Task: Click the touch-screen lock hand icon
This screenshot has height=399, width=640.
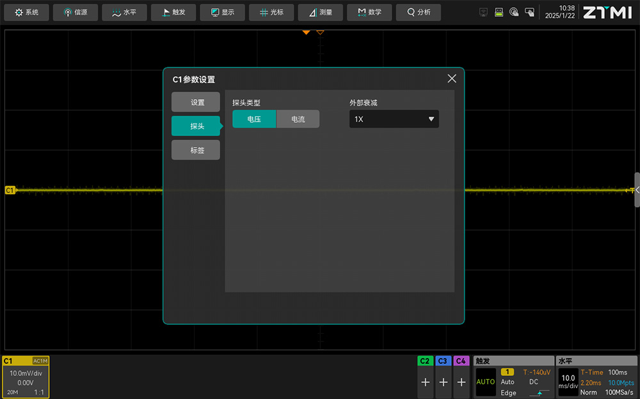Action: (x=529, y=12)
